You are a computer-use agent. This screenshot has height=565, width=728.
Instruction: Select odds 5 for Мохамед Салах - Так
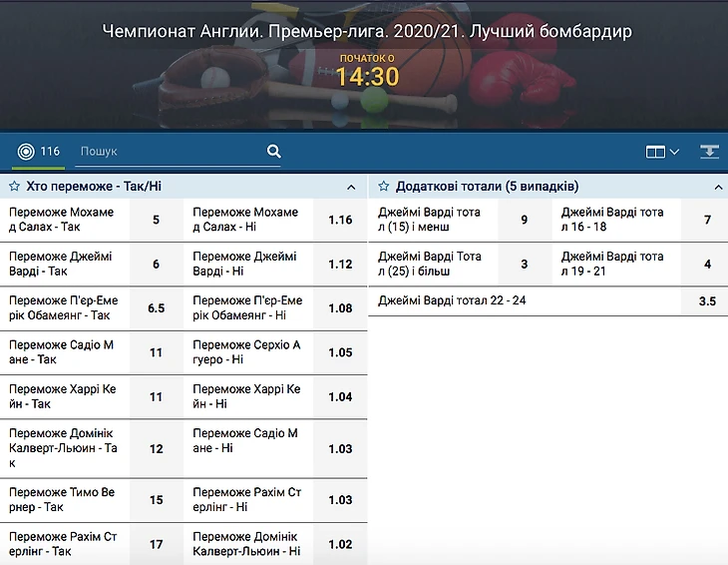point(157,220)
